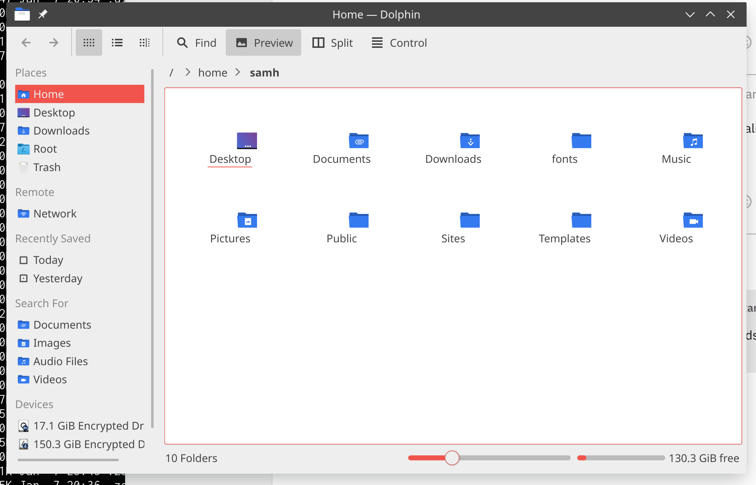Click the chevron after home in the breadcrumb
The width and height of the screenshot is (756, 485).
point(238,72)
